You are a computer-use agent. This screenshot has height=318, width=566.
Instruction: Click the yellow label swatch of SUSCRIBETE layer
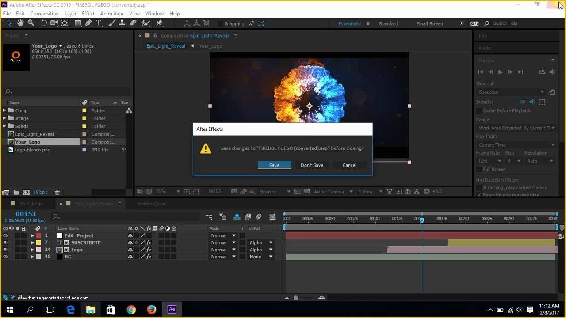[x=38, y=242]
